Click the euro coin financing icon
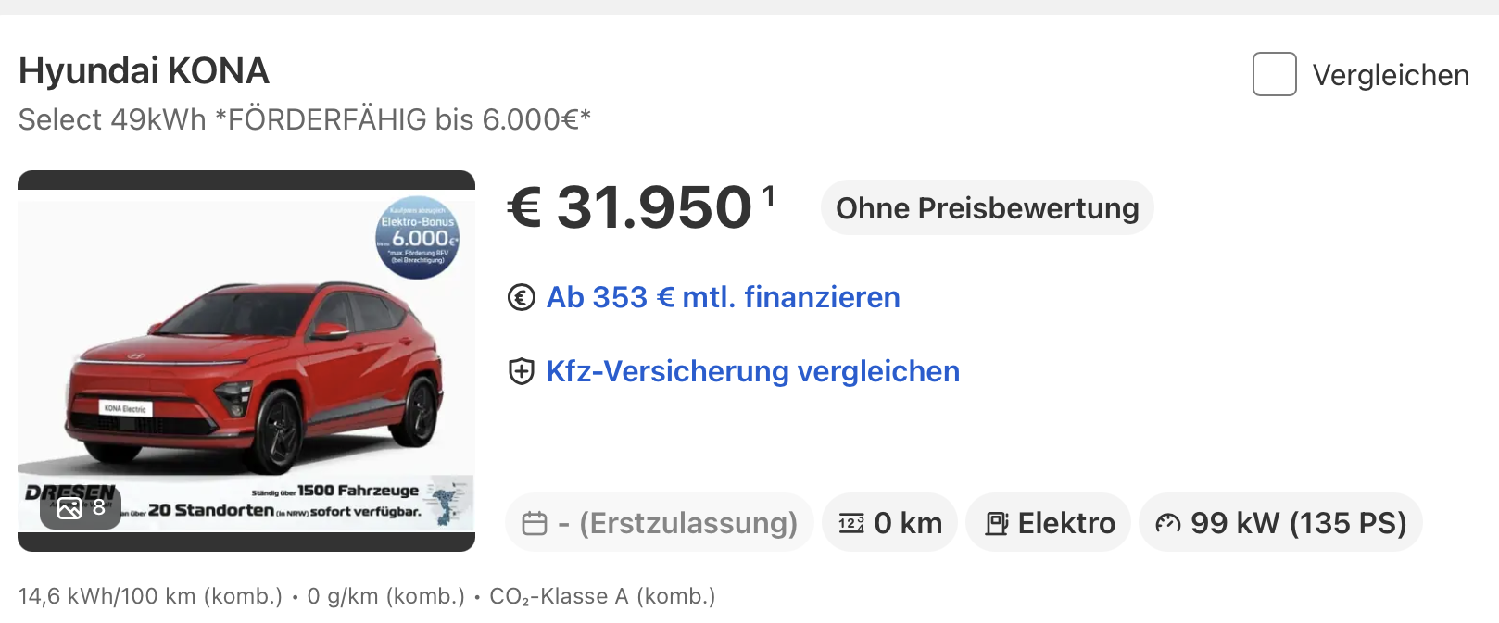This screenshot has width=1499, height=623. (522, 298)
